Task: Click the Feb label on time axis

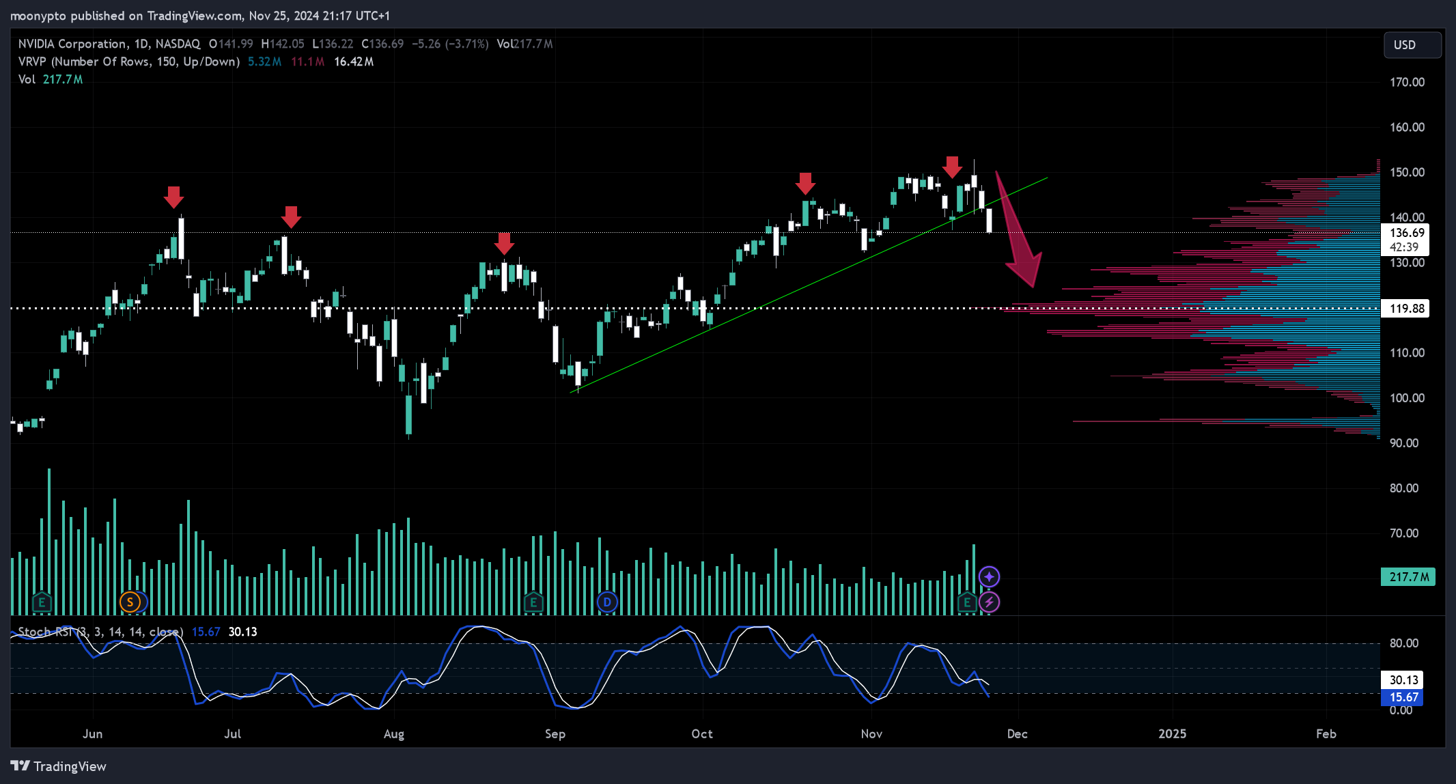Action: point(1326,733)
